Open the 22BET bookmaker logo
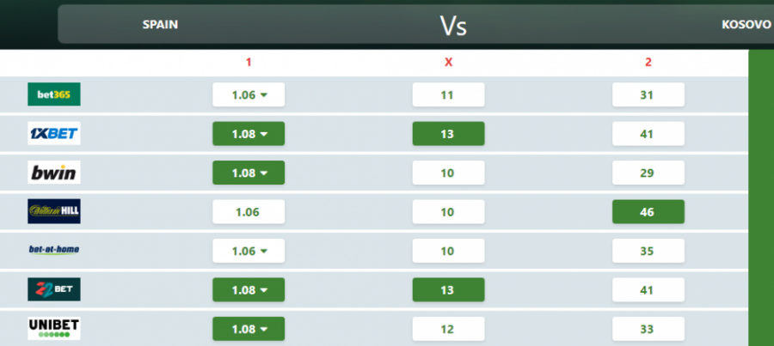774x346 pixels. [54, 289]
